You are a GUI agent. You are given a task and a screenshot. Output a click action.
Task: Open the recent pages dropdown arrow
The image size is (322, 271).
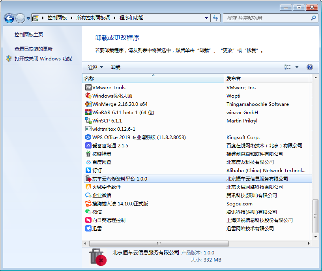[28, 19]
